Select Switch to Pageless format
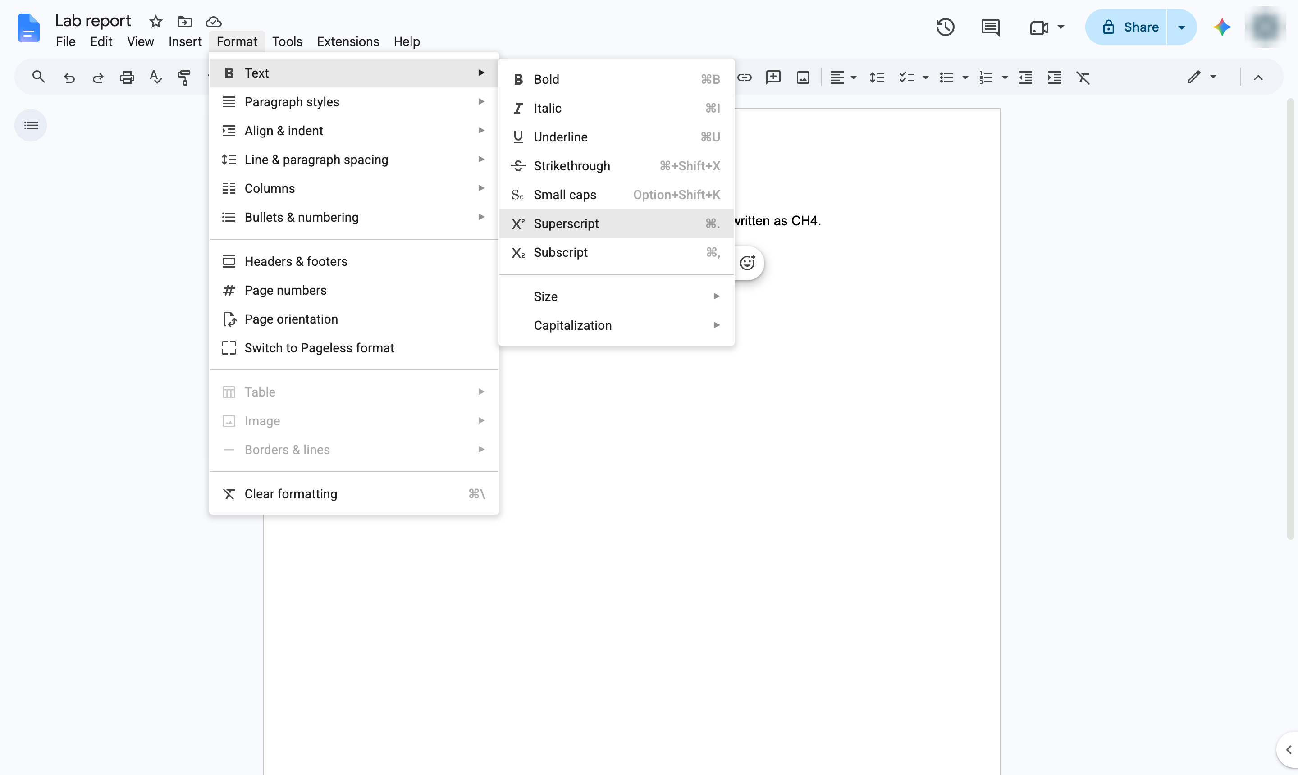Viewport: 1298px width, 775px height. [354, 348]
